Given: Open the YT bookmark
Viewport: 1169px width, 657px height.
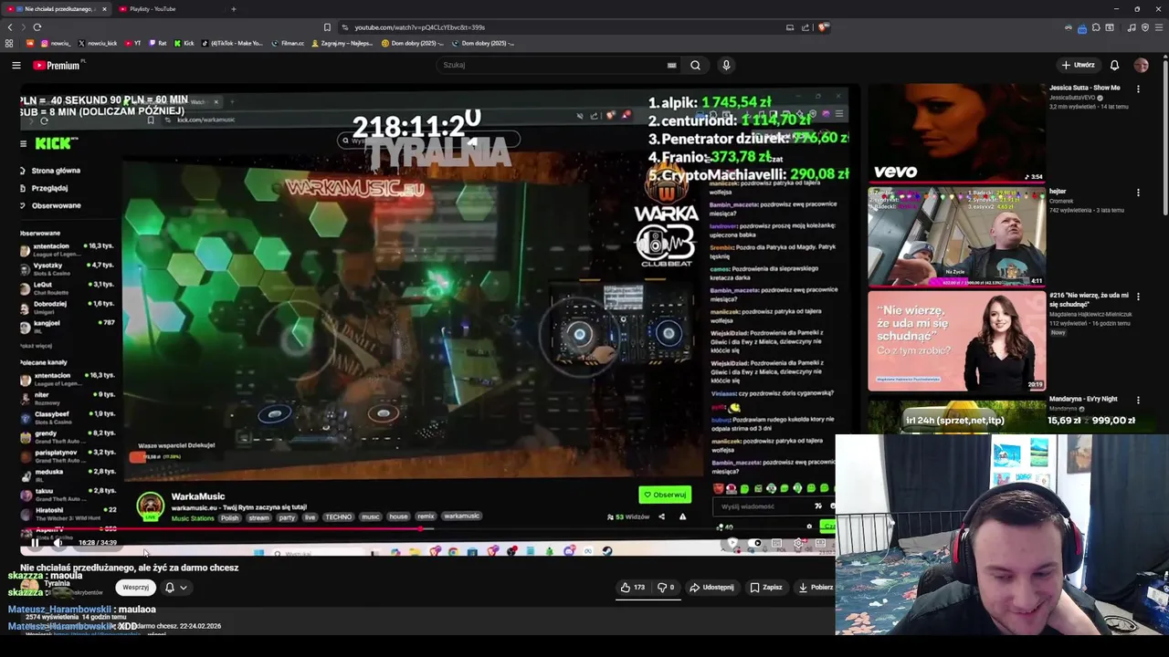Looking at the screenshot, I should pyautogui.click(x=133, y=43).
